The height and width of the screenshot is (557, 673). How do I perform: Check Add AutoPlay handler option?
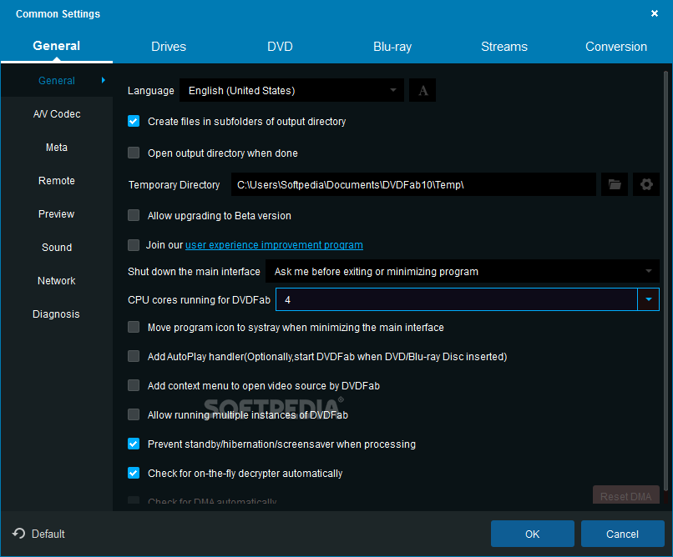tap(134, 357)
